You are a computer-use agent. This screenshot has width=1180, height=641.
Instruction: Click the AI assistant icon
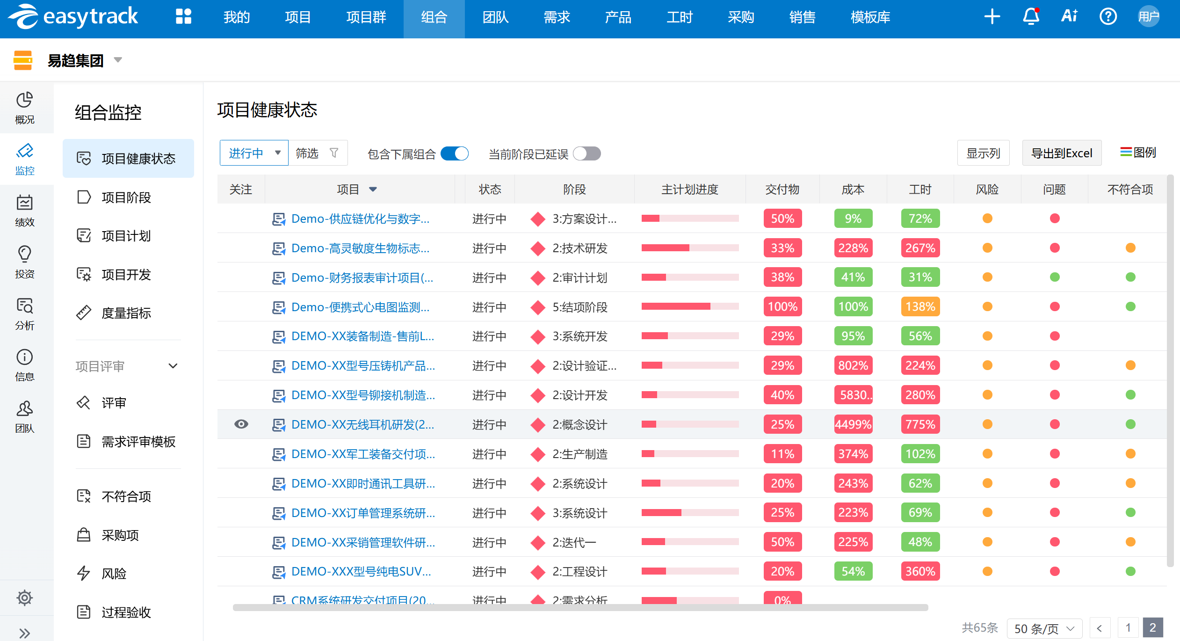pos(1069,17)
